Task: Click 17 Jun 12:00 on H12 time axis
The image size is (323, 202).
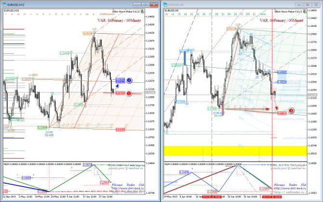Action: [x=89, y=197]
